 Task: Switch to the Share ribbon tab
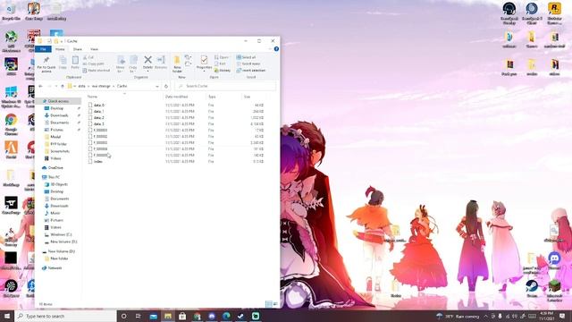point(78,49)
